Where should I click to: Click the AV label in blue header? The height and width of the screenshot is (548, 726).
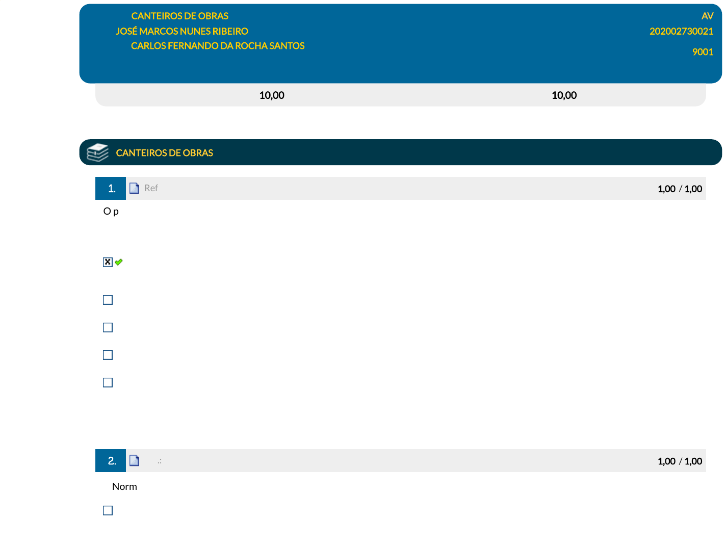(x=707, y=16)
